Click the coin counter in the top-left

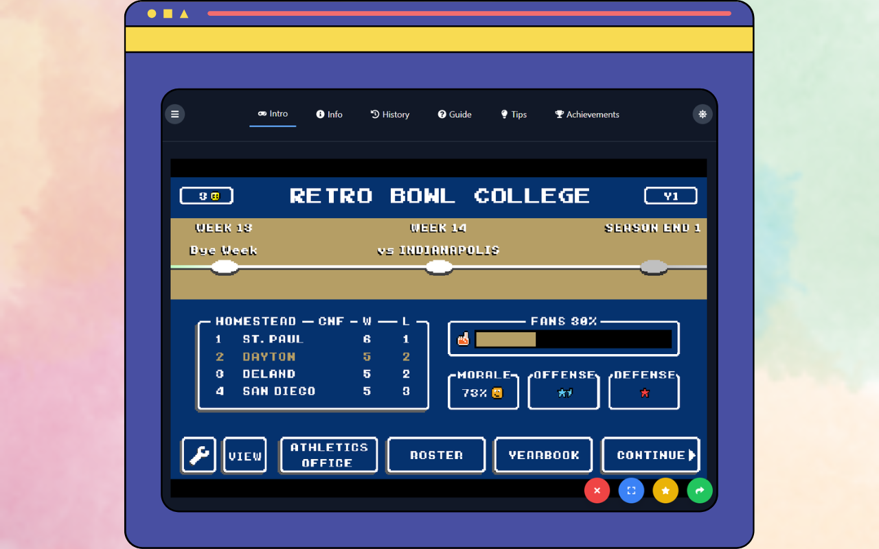click(206, 196)
